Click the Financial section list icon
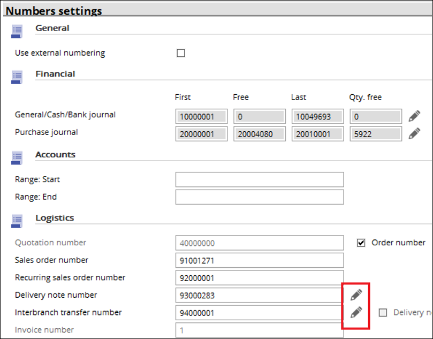This screenshot has height=339, width=433. [17, 77]
